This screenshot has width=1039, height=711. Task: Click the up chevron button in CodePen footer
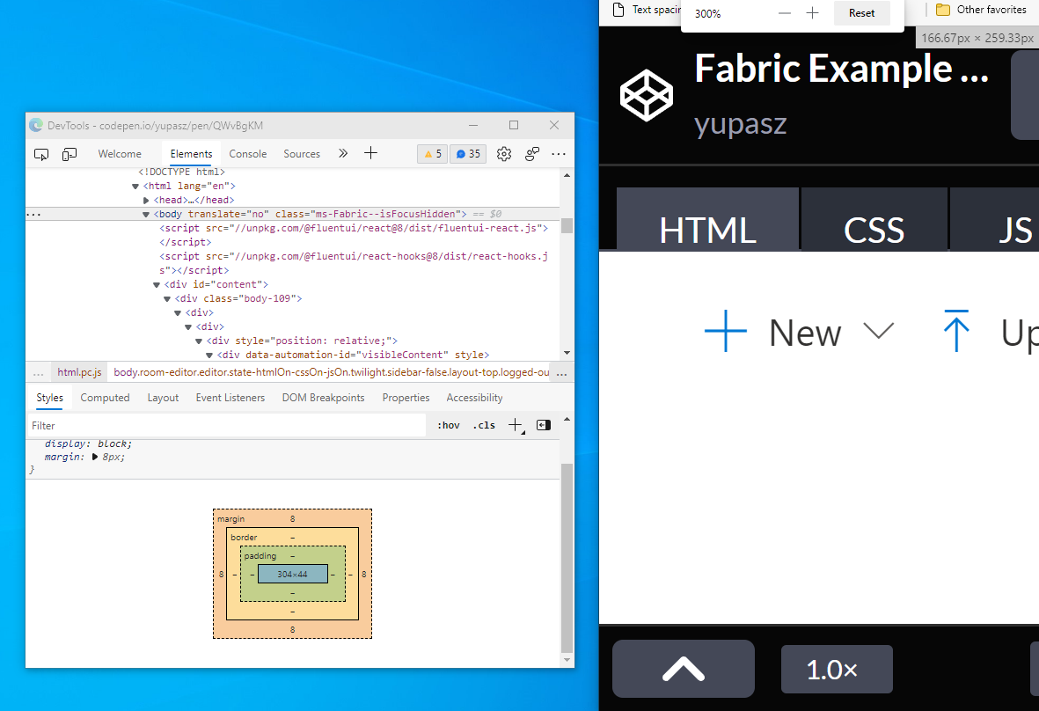click(x=684, y=669)
